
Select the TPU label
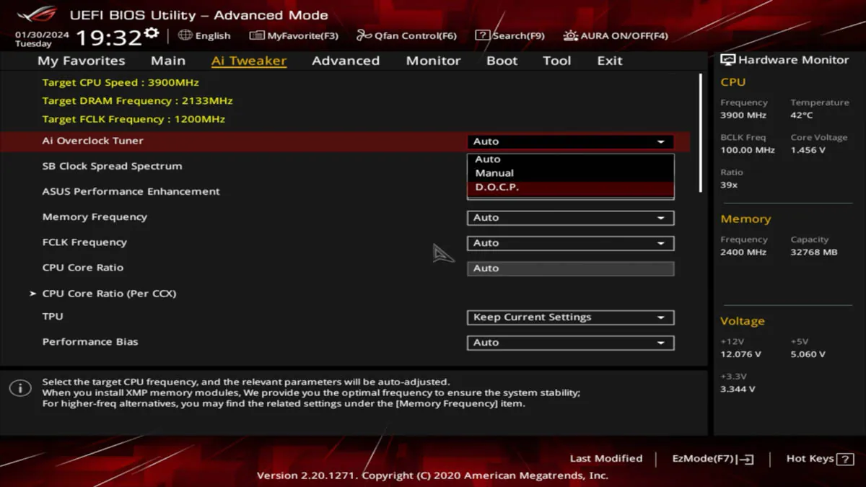coord(53,317)
